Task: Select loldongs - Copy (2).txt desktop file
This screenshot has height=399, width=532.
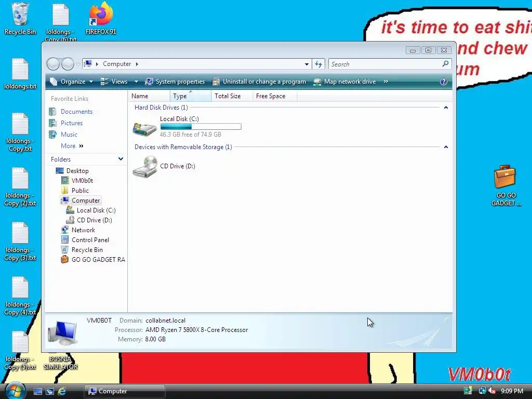Action: pos(20,187)
